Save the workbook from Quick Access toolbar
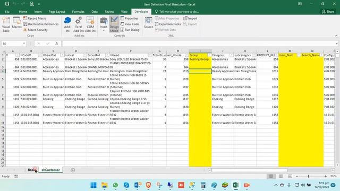Screen dimensions: 340x191 click(x=7, y=4)
